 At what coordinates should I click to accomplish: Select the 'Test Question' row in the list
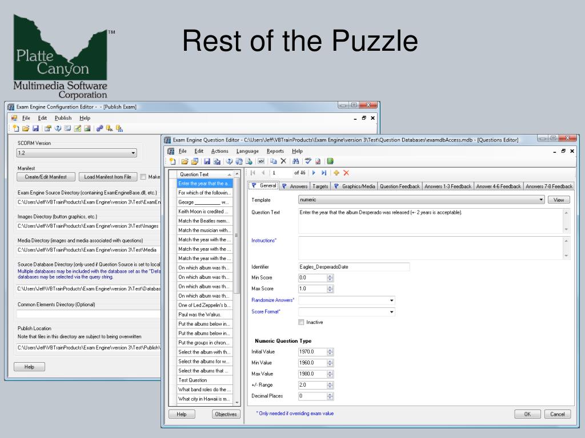205,380
